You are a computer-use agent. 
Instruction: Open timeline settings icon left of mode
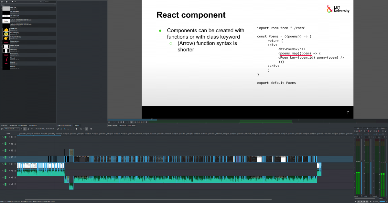pos(2,129)
